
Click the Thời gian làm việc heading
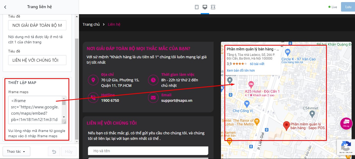tap(178, 75)
